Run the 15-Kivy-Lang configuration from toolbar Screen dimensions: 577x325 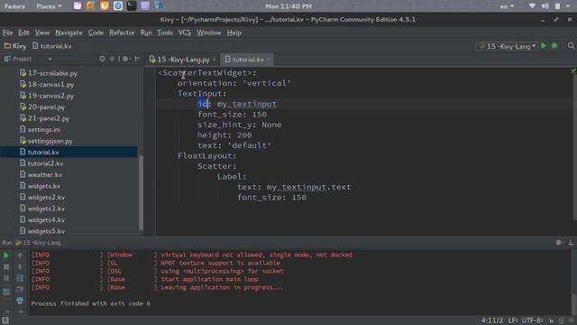(x=544, y=46)
